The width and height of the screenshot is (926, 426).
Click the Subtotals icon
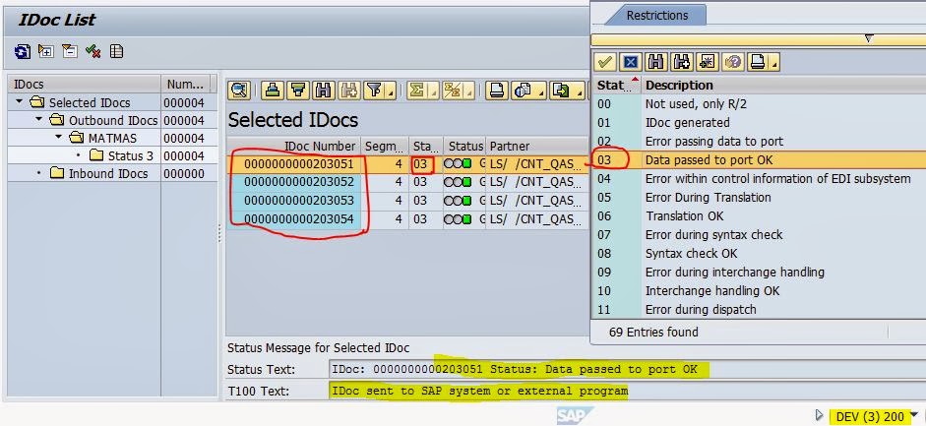click(453, 91)
